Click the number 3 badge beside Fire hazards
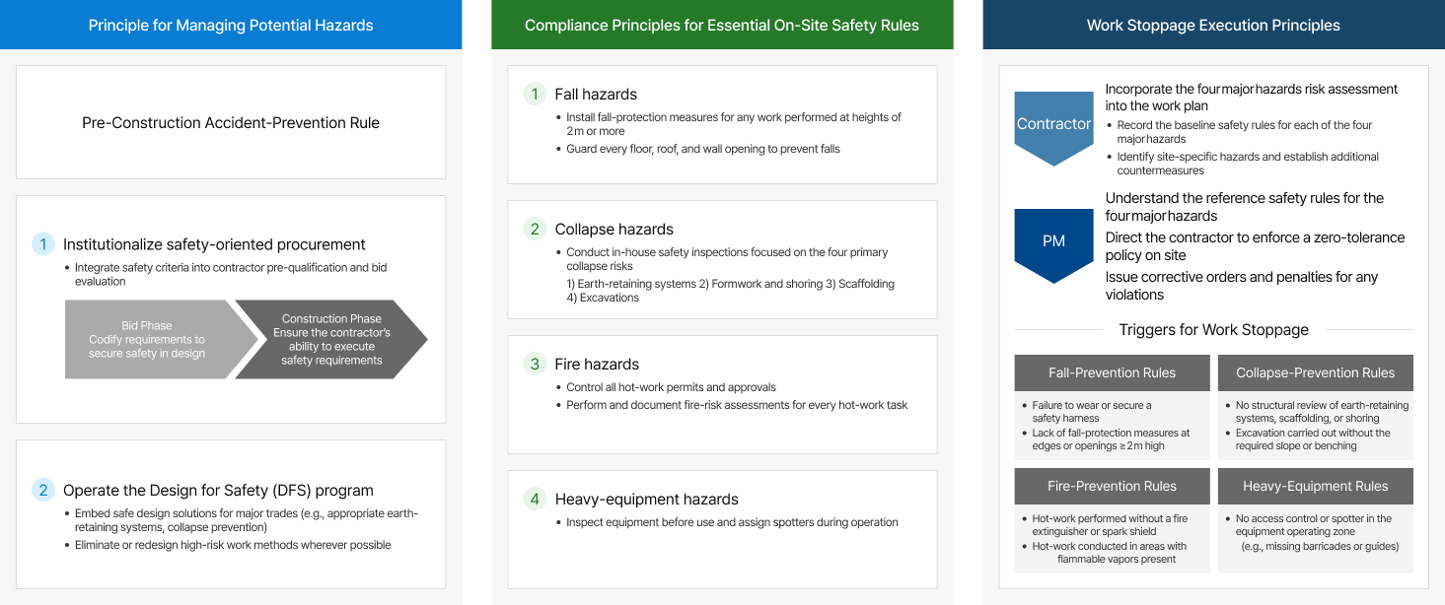 (535, 365)
